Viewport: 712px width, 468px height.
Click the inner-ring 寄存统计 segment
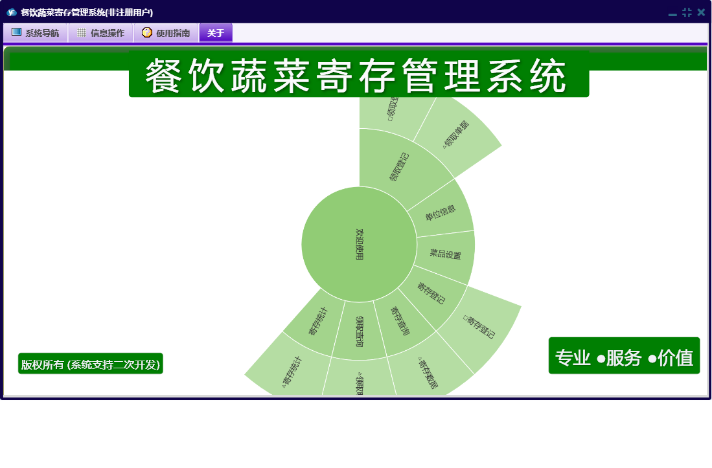(317, 321)
